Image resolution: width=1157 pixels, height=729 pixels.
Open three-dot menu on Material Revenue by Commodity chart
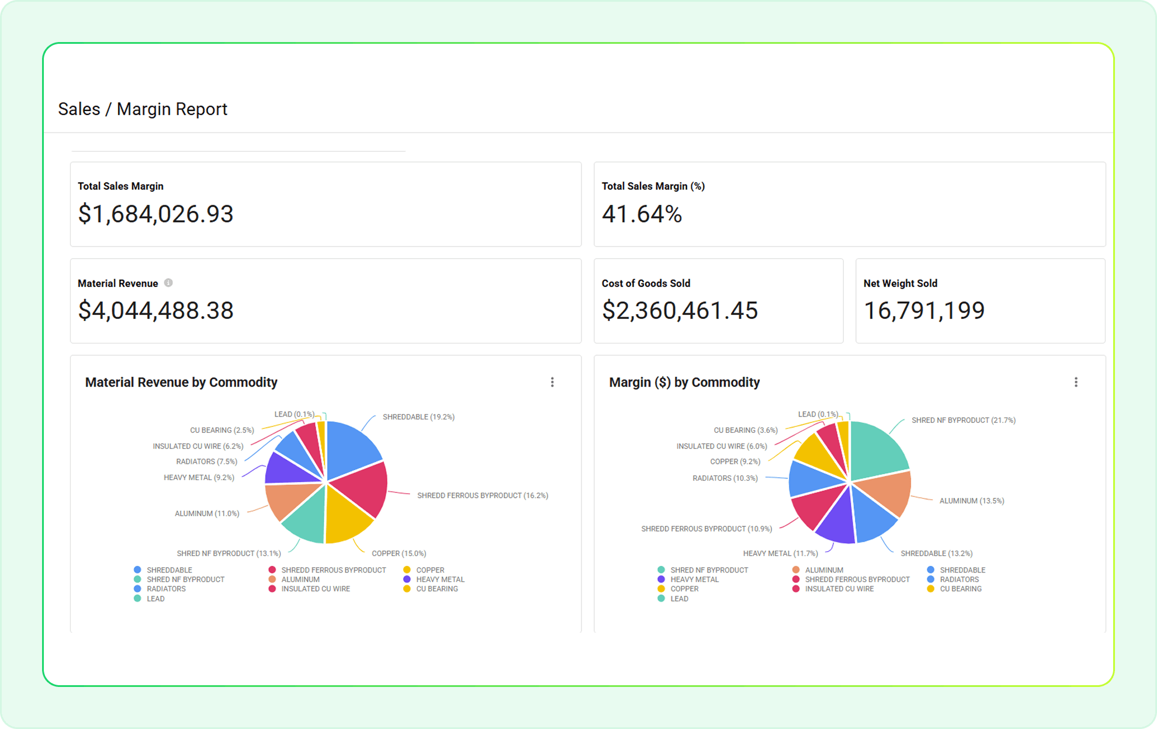coord(552,382)
